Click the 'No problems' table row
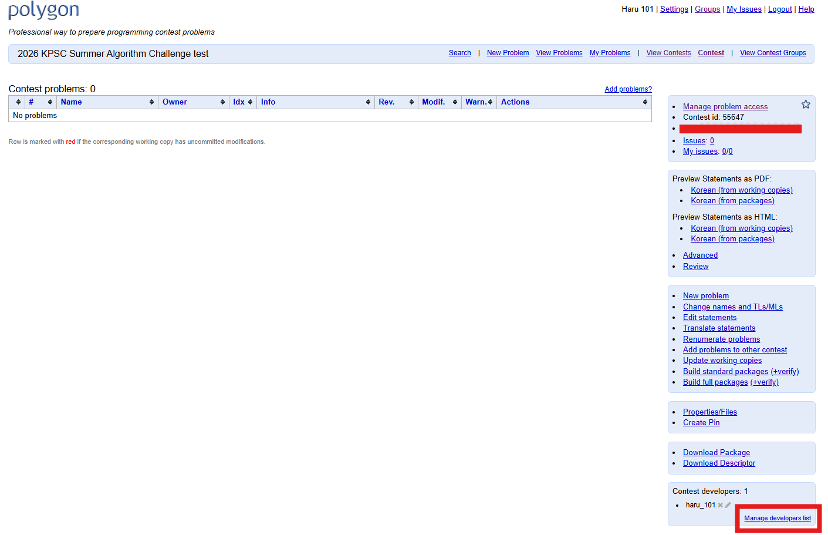 click(330, 116)
